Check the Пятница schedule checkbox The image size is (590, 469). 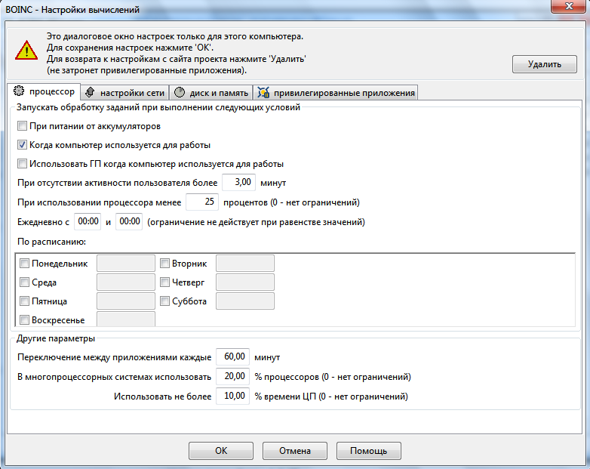click(24, 301)
